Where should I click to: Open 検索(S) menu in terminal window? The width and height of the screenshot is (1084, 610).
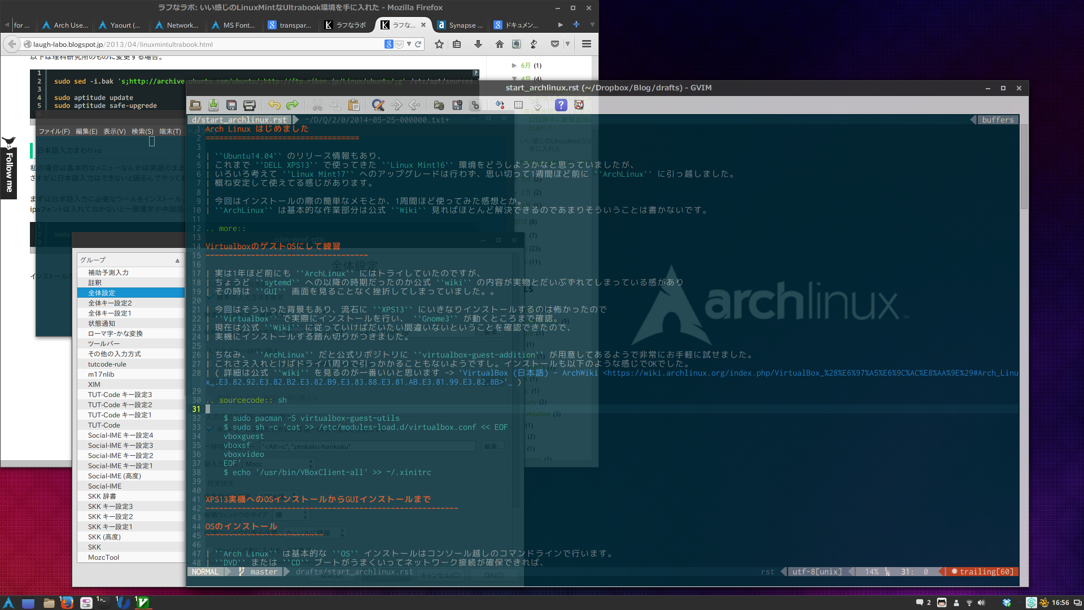(x=142, y=132)
